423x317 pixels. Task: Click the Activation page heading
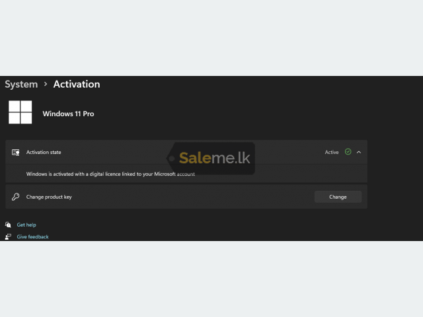(77, 85)
